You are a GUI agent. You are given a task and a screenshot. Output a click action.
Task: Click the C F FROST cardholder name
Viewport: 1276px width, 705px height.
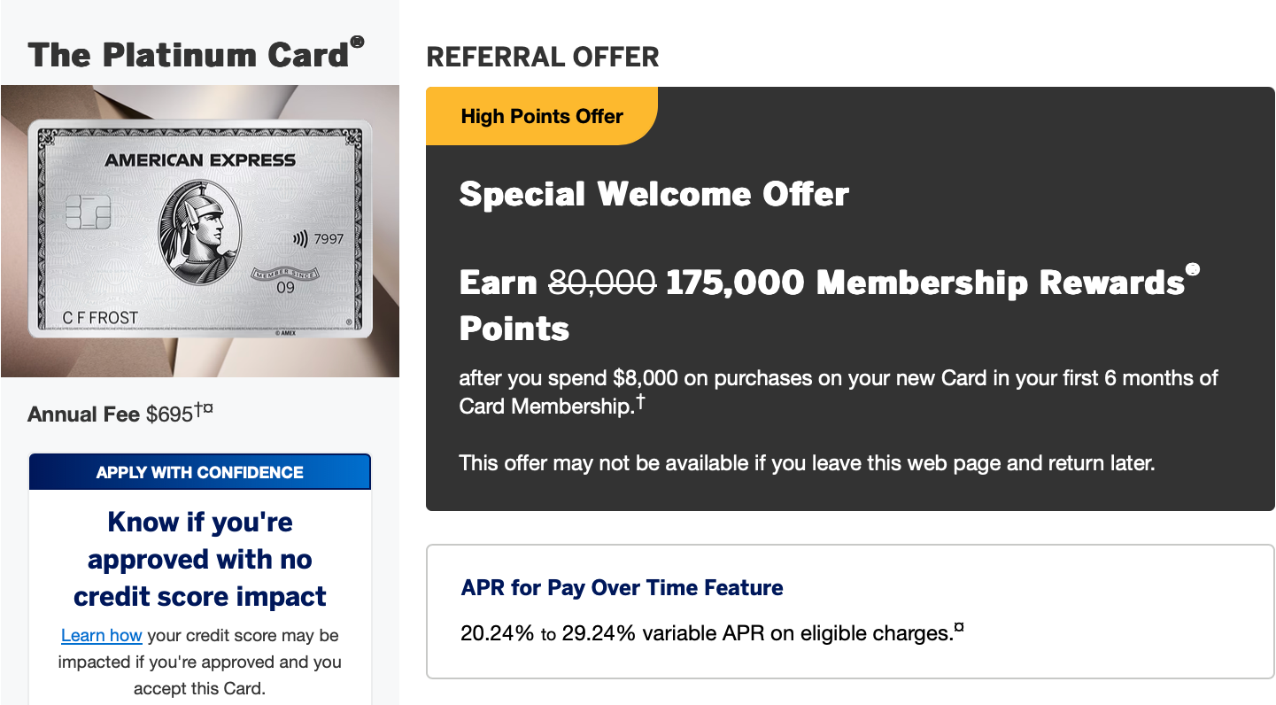(100, 317)
